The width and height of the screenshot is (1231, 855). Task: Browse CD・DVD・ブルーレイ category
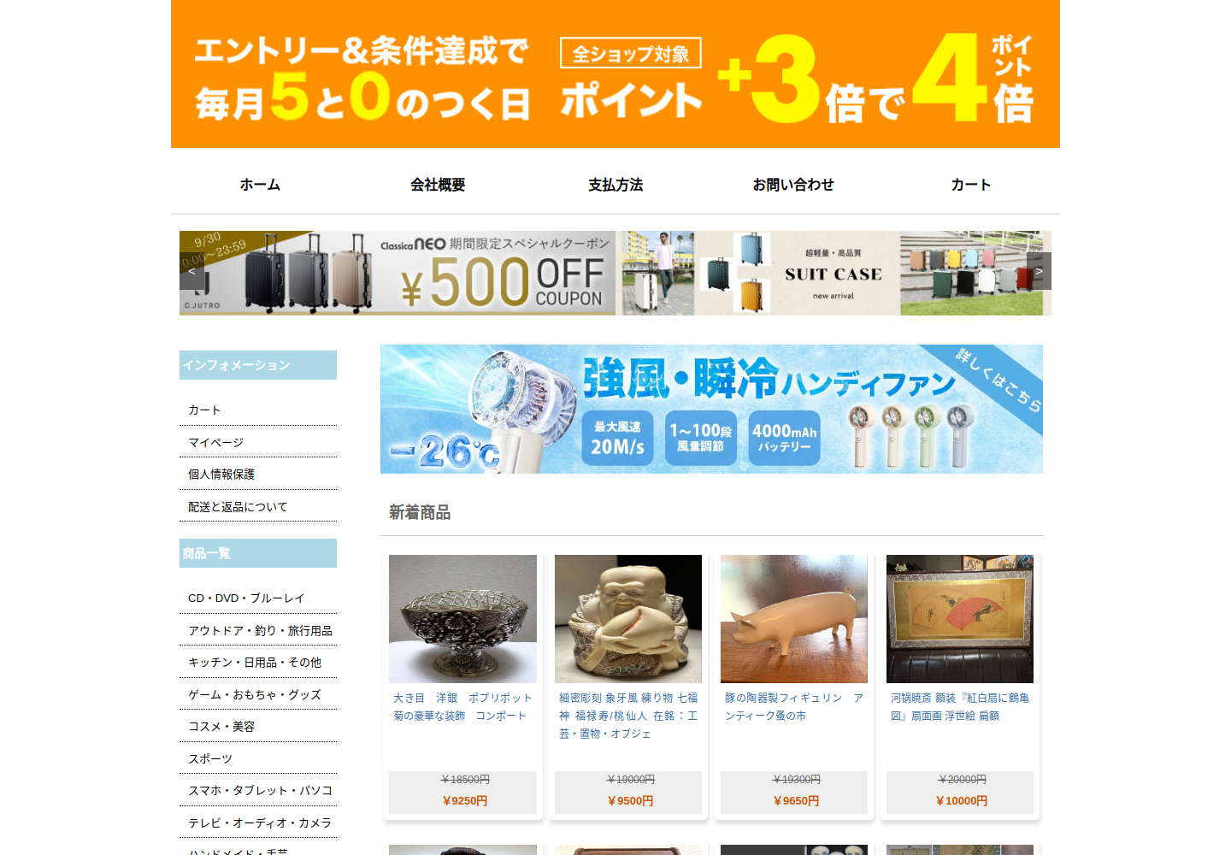tap(246, 598)
